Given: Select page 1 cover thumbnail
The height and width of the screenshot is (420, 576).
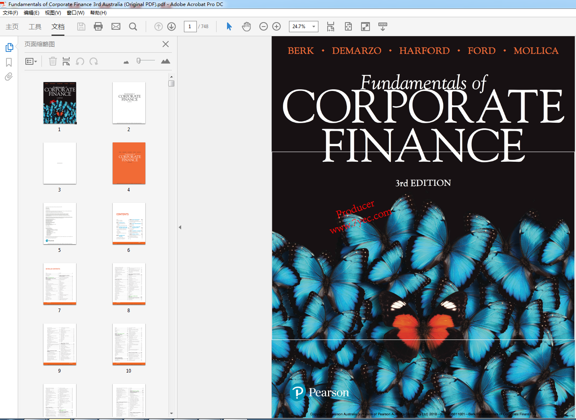Looking at the screenshot, I should (60, 103).
